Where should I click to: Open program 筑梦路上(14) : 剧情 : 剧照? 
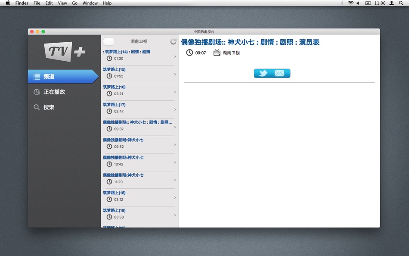(139, 56)
